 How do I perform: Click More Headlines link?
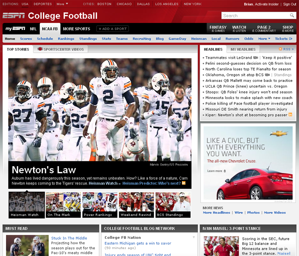coord(216,212)
